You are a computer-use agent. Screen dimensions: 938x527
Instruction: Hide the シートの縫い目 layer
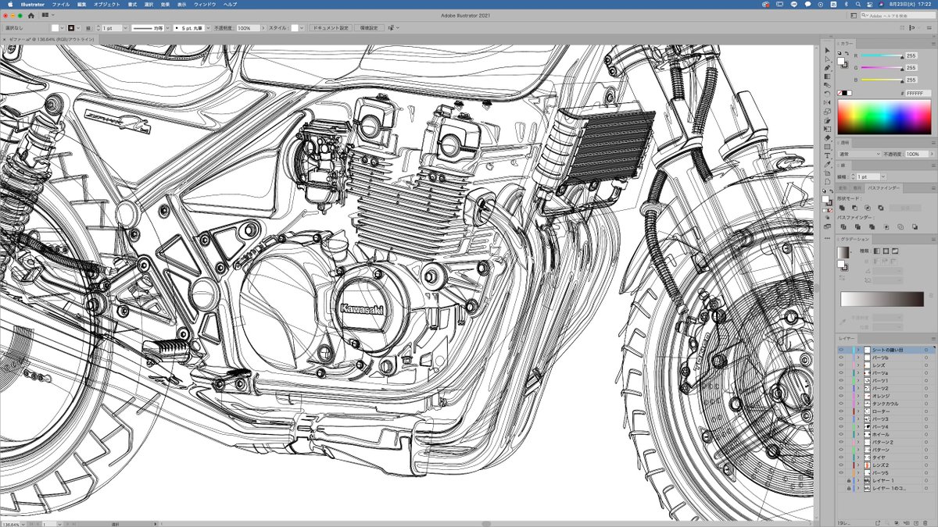click(x=841, y=350)
